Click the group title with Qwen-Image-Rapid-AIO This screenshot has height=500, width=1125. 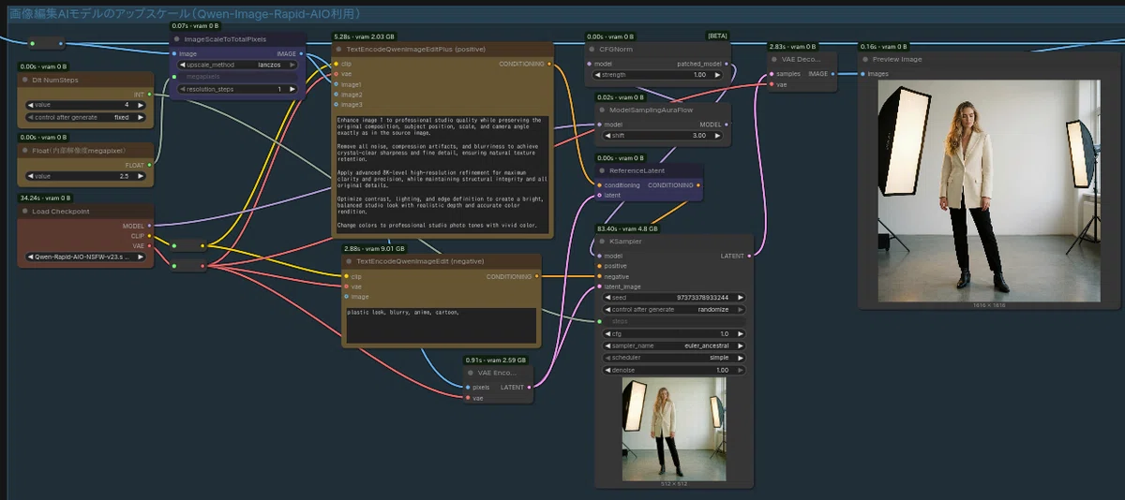pyautogui.click(x=186, y=14)
